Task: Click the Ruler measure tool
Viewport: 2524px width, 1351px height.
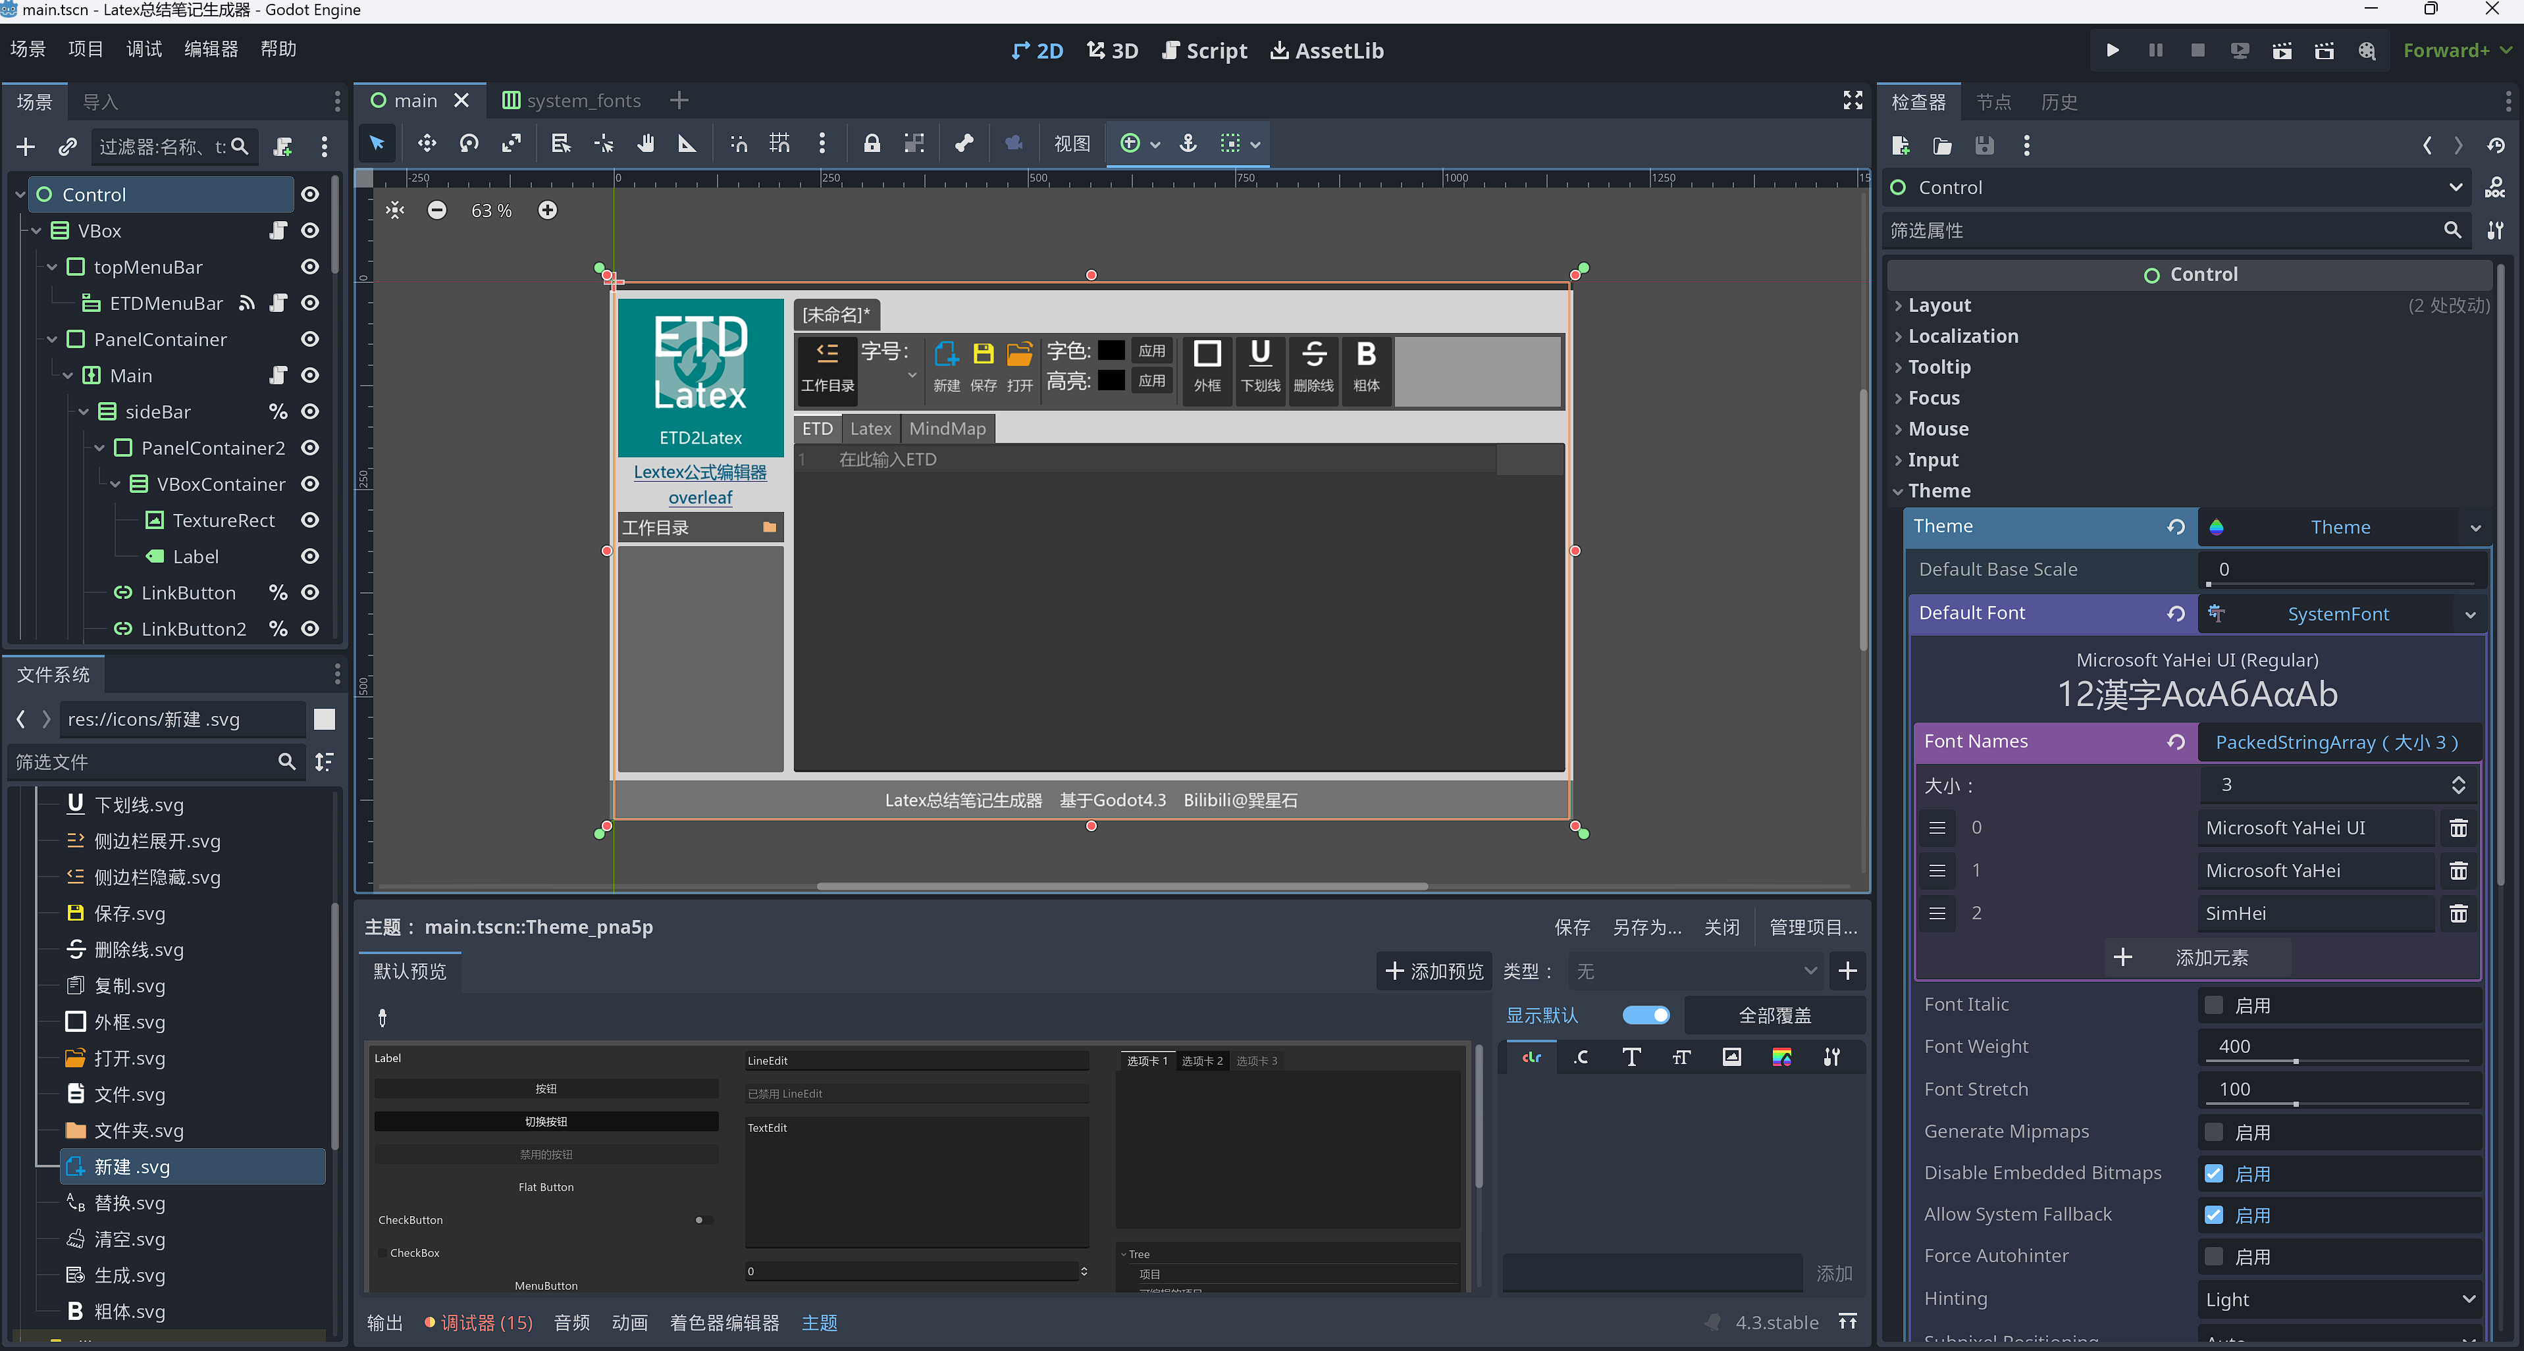Action: pyautogui.click(x=687, y=144)
